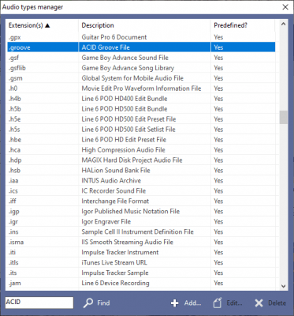The image size is (294, 316).
Task: Select Game Boy Advance Sound File
Action: point(125,58)
